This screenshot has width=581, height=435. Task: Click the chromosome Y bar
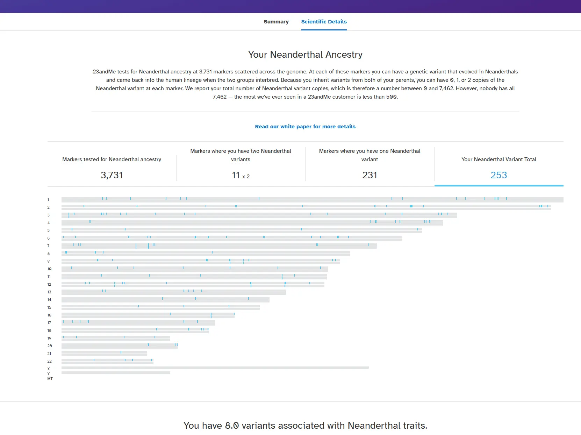[x=116, y=372]
